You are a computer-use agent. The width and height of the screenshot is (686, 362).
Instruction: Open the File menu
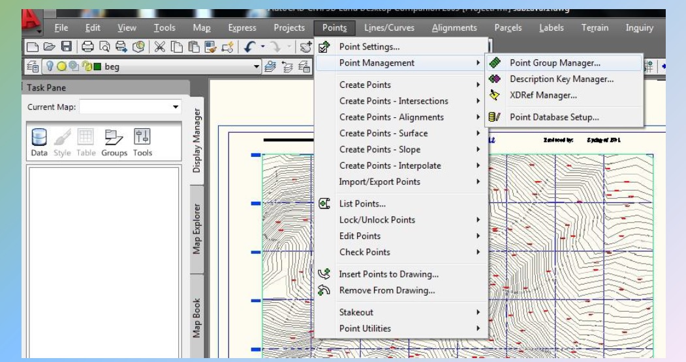click(61, 27)
